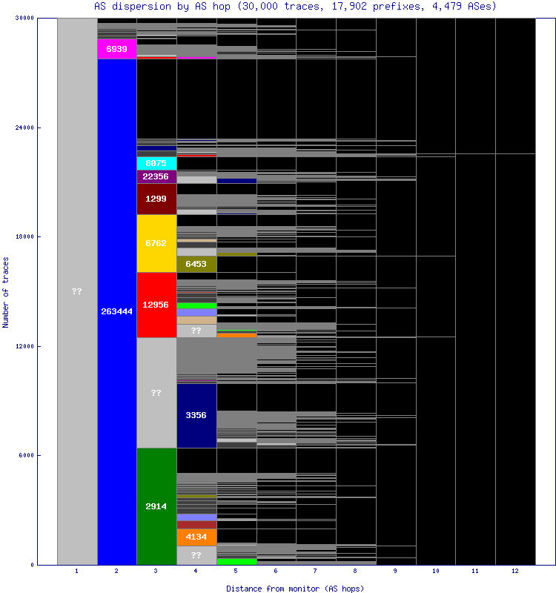Select the blue bar labeled 263444

(117, 312)
